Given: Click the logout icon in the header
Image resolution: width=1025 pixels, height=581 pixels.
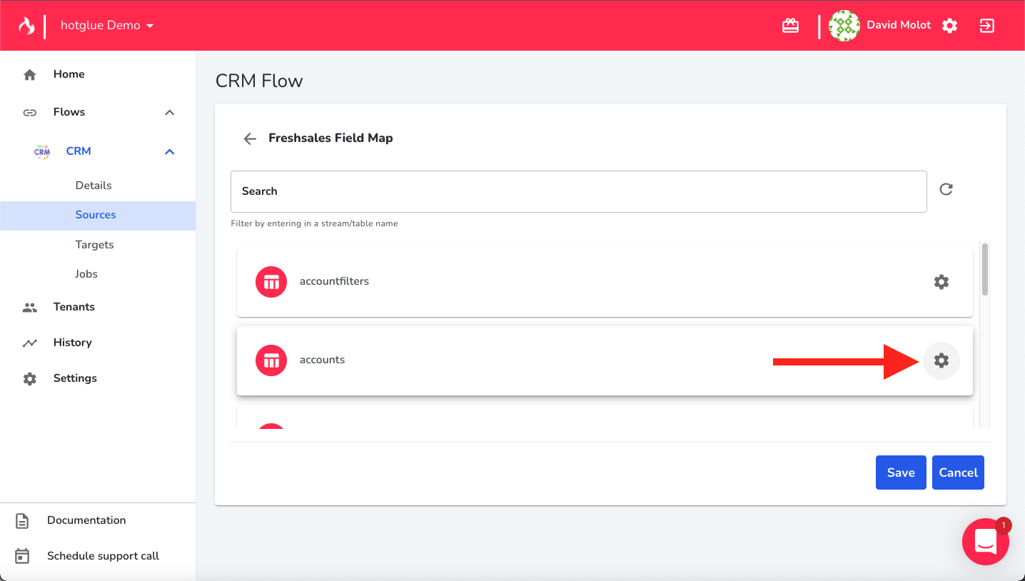Looking at the screenshot, I should click(x=987, y=26).
